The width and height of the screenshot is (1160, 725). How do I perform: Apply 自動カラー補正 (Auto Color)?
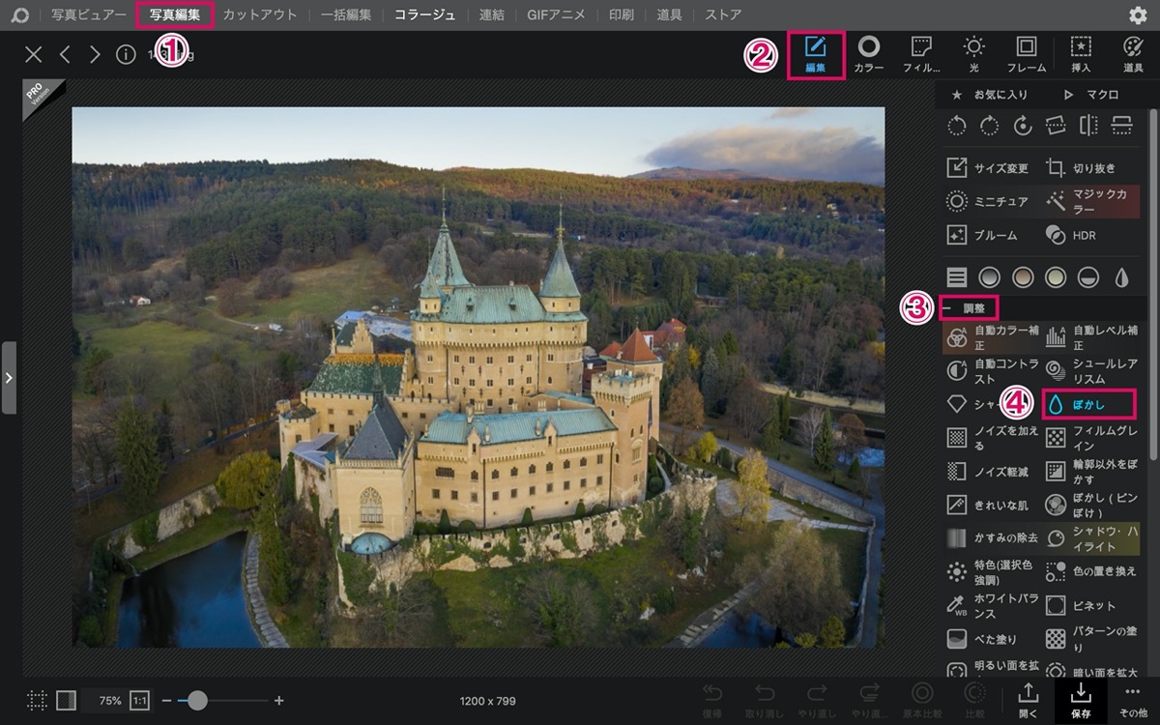pyautogui.click(x=992, y=337)
